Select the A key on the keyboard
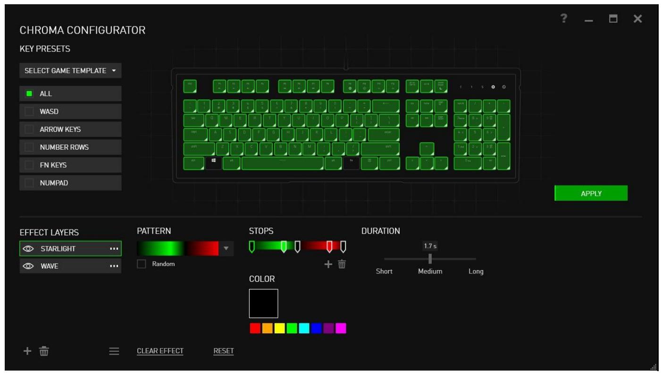Image resolution: width=662 pixels, height=373 pixels. click(x=216, y=135)
